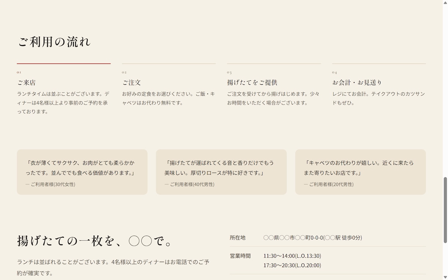Click the ご来店 step title
448x280 pixels.
(26, 82)
